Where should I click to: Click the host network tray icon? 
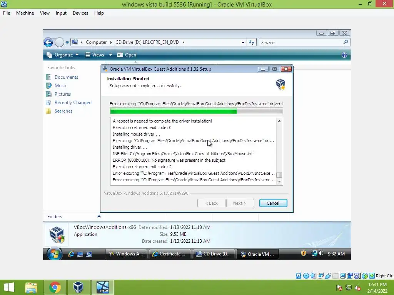[348, 287]
